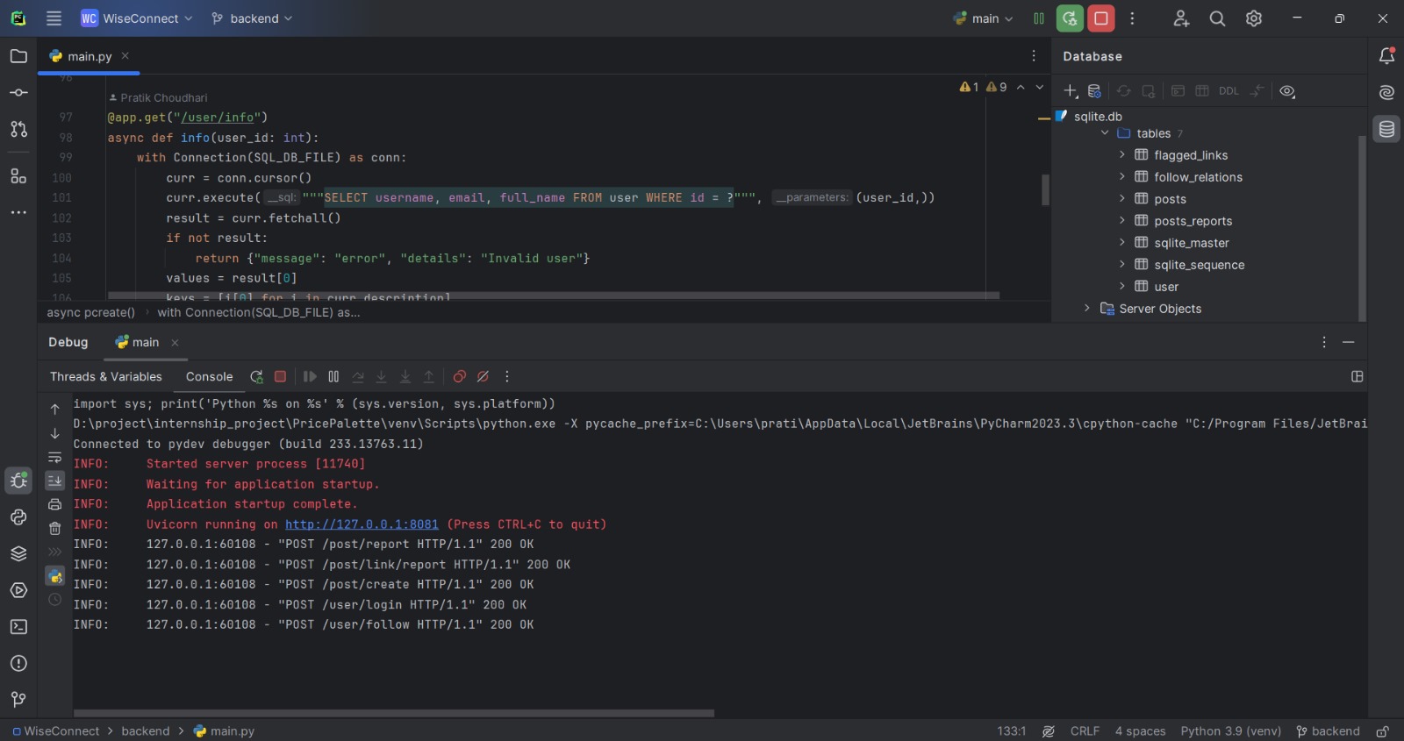The image size is (1404, 741).
Task: Close the main debug session tab
Action: point(175,343)
